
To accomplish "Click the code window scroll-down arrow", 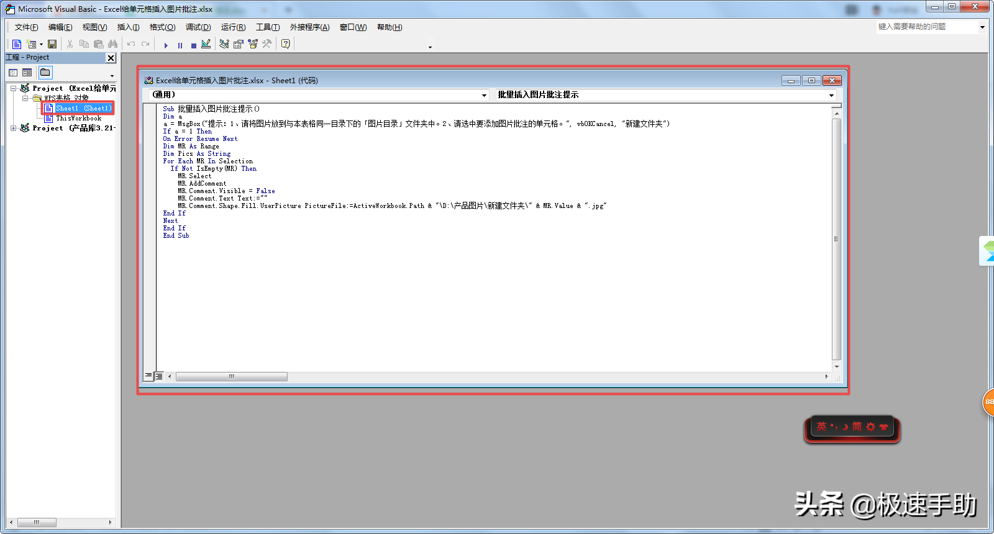I will pyautogui.click(x=836, y=366).
